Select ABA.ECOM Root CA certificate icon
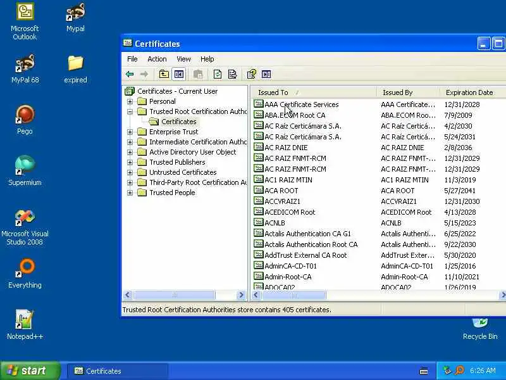This screenshot has width=506, height=380. pyautogui.click(x=258, y=115)
